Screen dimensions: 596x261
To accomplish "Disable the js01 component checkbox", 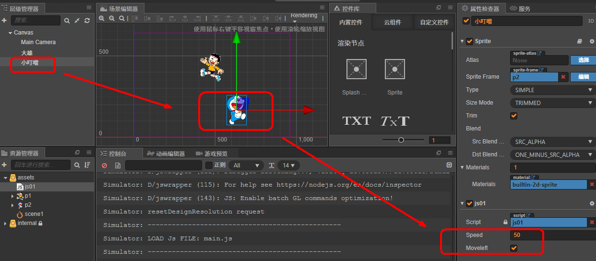I will click(469, 203).
